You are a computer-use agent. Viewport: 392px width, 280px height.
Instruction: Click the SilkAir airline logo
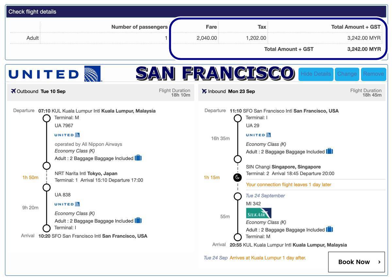pyautogui.click(x=259, y=213)
